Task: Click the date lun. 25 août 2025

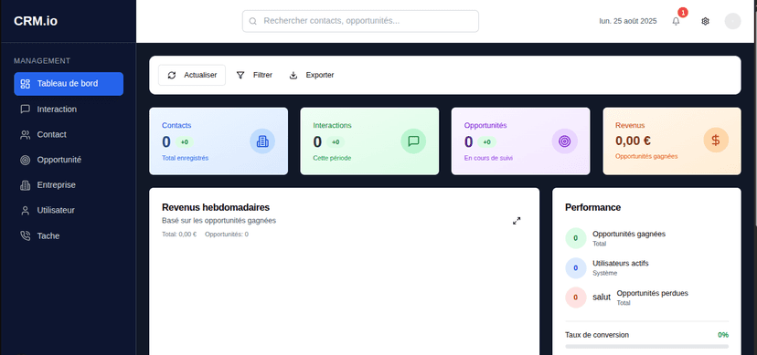Action: click(627, 21)
